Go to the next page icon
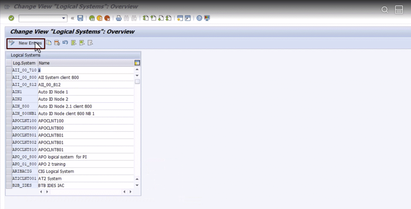The width and height of the screenshot is (411, 209). tap(161, 18)
